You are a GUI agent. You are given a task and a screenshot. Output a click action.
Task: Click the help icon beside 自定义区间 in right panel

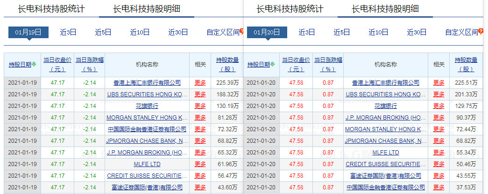[481, 31]
